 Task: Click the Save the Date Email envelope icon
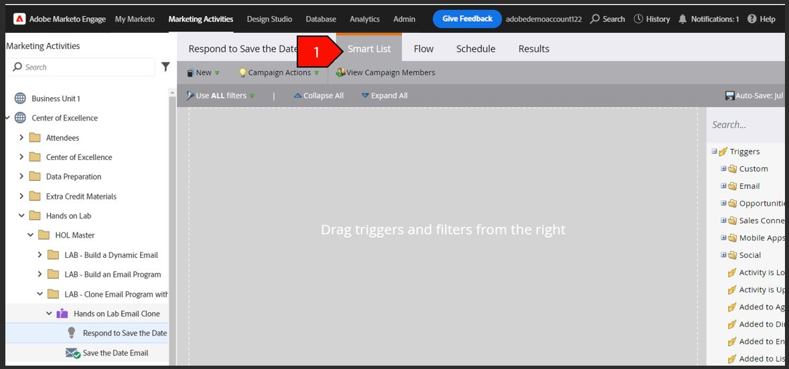click(73, 353)
